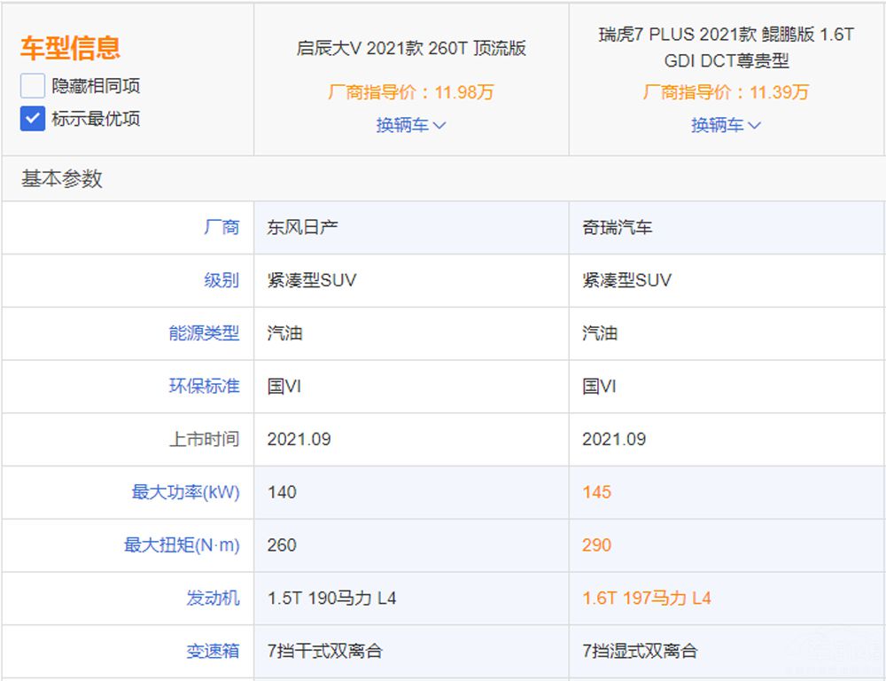Click the 启辰大V 2021款 260T 顶流版 title
The height and width of the screenshot is (681, 886).
click(411, 48)
